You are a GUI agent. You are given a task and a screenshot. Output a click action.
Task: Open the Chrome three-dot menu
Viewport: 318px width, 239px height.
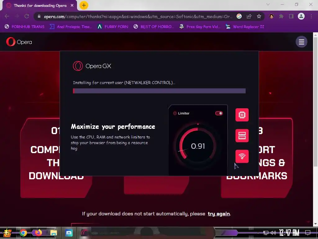click(311, 16)
